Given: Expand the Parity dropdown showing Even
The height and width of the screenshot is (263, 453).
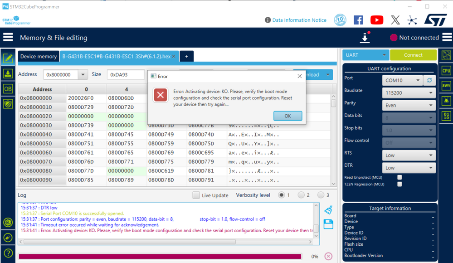Looking at the screenshot, I should pyautogui.click(x=409, y=106).
